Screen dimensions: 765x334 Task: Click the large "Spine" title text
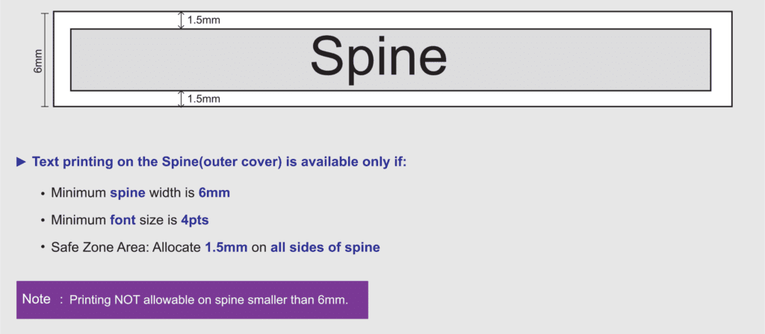[378, 57]
